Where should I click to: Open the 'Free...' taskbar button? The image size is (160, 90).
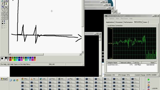(x=53, y=79)
